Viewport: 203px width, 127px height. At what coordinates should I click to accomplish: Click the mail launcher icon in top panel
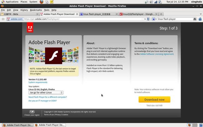pyautogui.click(x=47, y=2)
